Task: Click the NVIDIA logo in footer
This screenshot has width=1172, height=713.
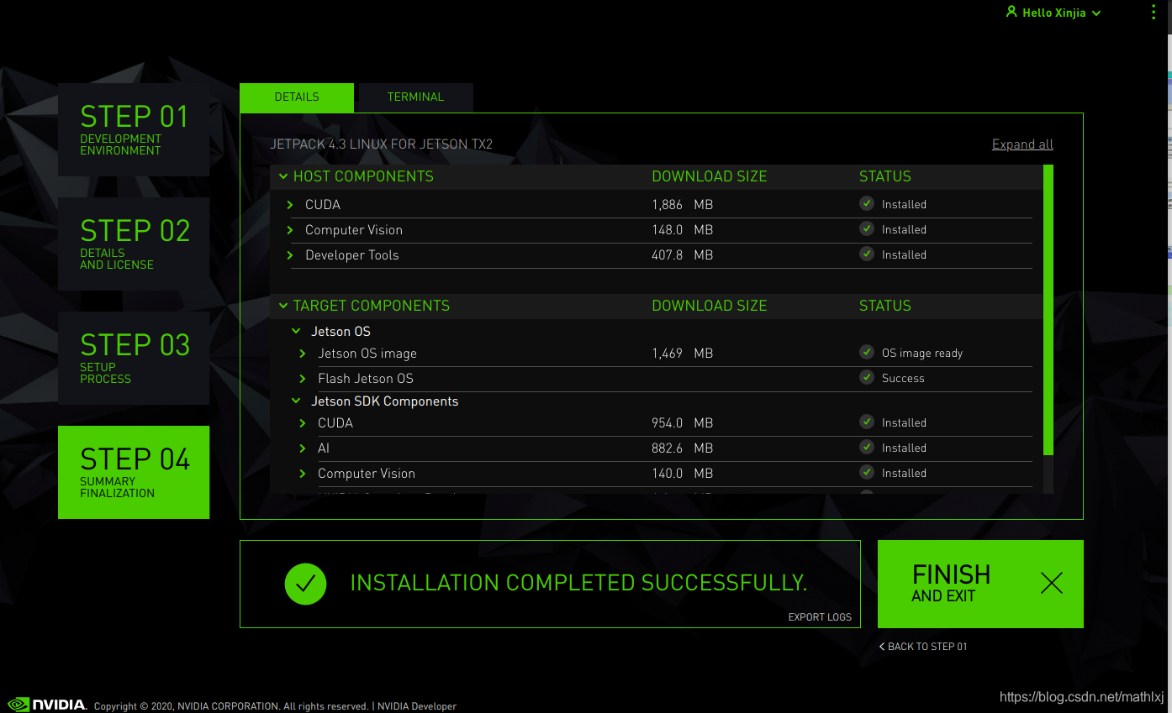Action: (x=46, y=705)
